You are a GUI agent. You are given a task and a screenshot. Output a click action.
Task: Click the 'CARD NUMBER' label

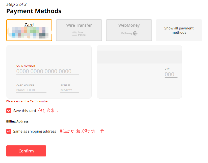(x=25, y=66)
